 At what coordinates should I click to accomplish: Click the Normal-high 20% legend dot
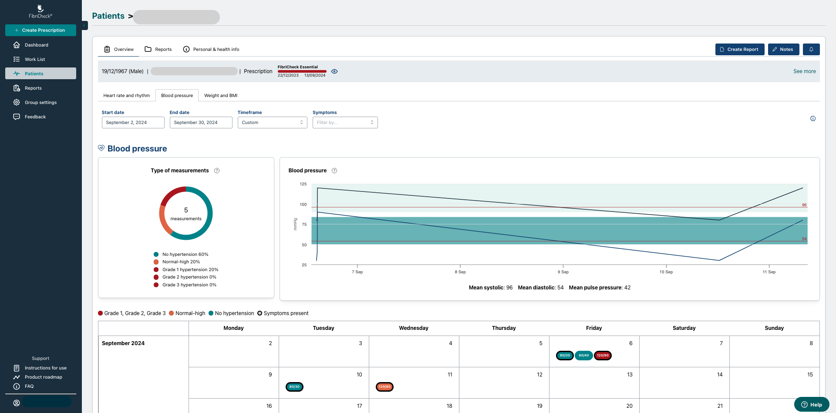click(156, 262)
